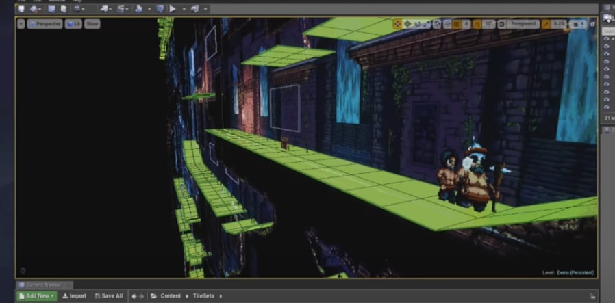Viewport: 615px width, 303px height.
Task: Expand the Blueprints dropdown arrow
Action: pos(110,9)
